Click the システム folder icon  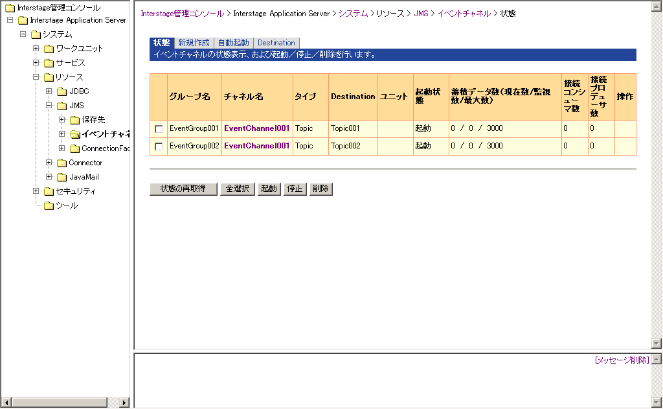click(36, 34)
